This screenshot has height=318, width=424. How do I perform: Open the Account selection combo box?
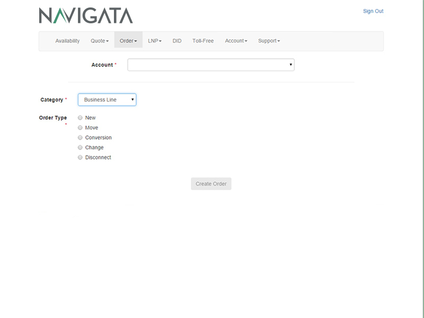(x=210, y=65)
